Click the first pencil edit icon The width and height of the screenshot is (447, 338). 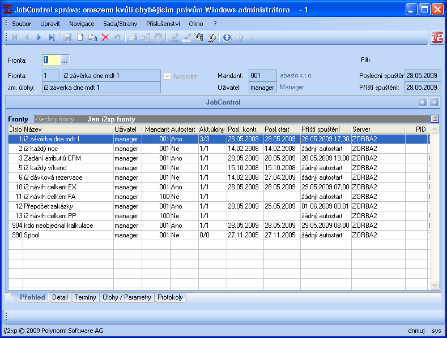point(174,37)
